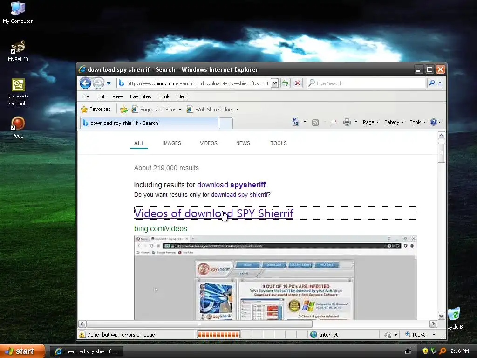Click the taskbar keyboard icon

408,351
